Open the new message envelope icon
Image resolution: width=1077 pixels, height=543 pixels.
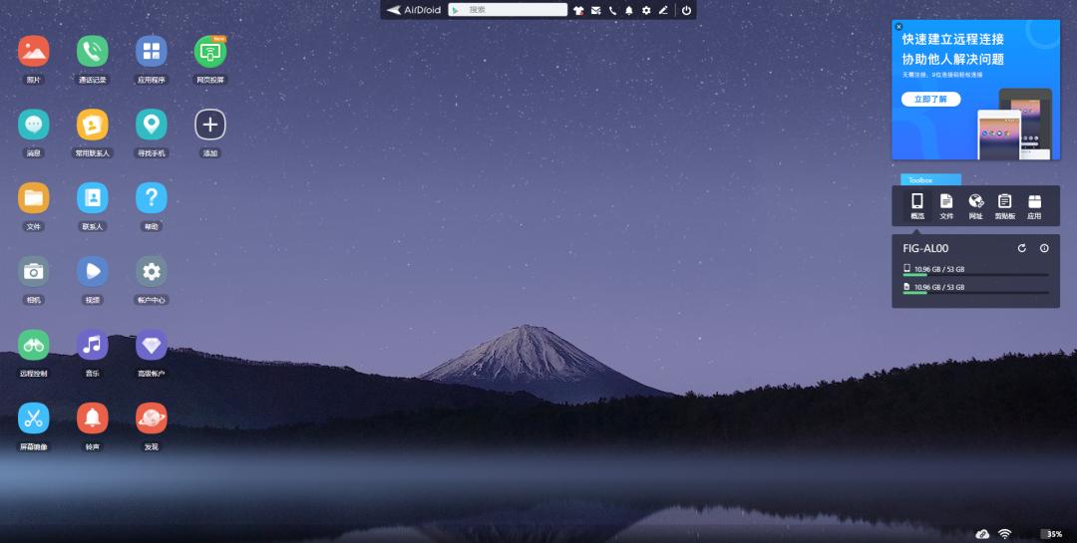595,10
